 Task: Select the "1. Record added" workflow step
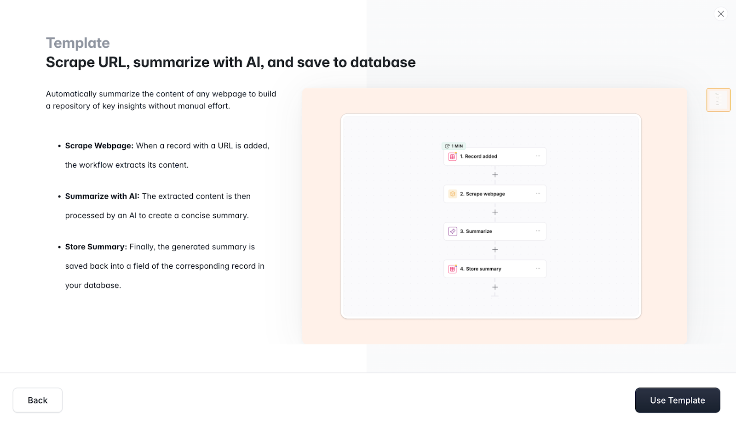coord(488,156)
